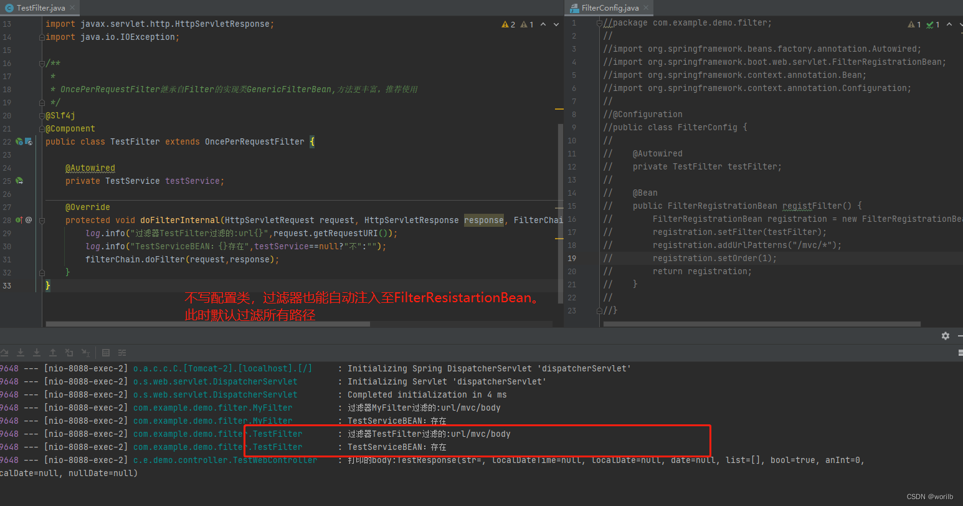This screenshot has width=963, height=506.
Task: Go to next highlighted error in TestFilter editor
Action: (556, 24)
